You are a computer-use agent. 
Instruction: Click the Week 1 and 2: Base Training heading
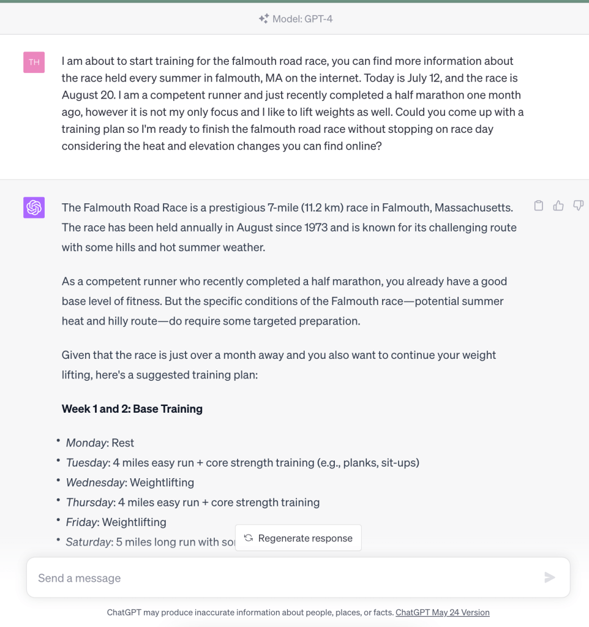coord(132,409)
